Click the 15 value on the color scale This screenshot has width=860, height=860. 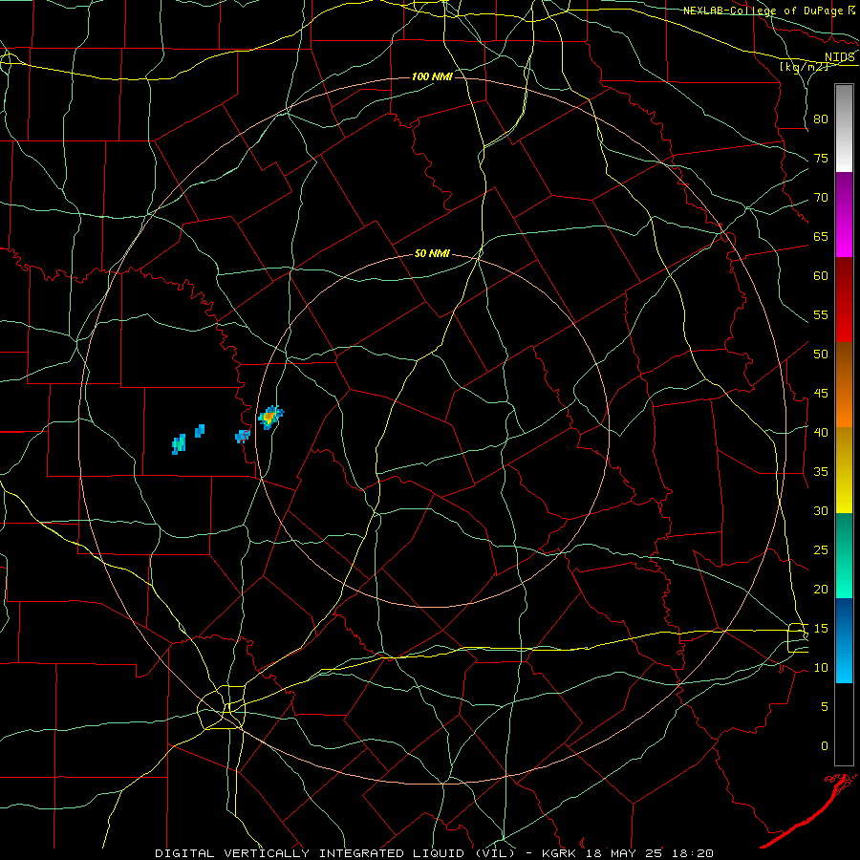(821, 629)
